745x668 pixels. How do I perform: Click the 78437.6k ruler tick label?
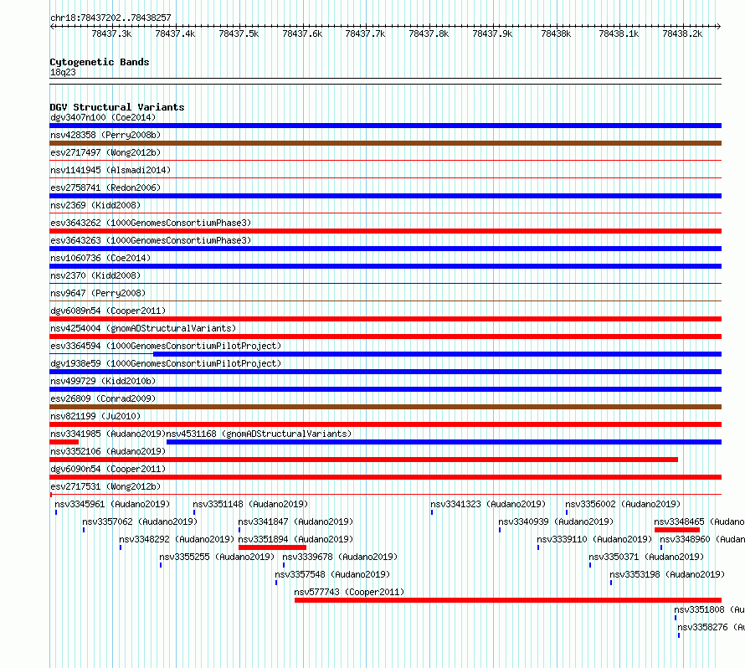[x=302, y=33]
